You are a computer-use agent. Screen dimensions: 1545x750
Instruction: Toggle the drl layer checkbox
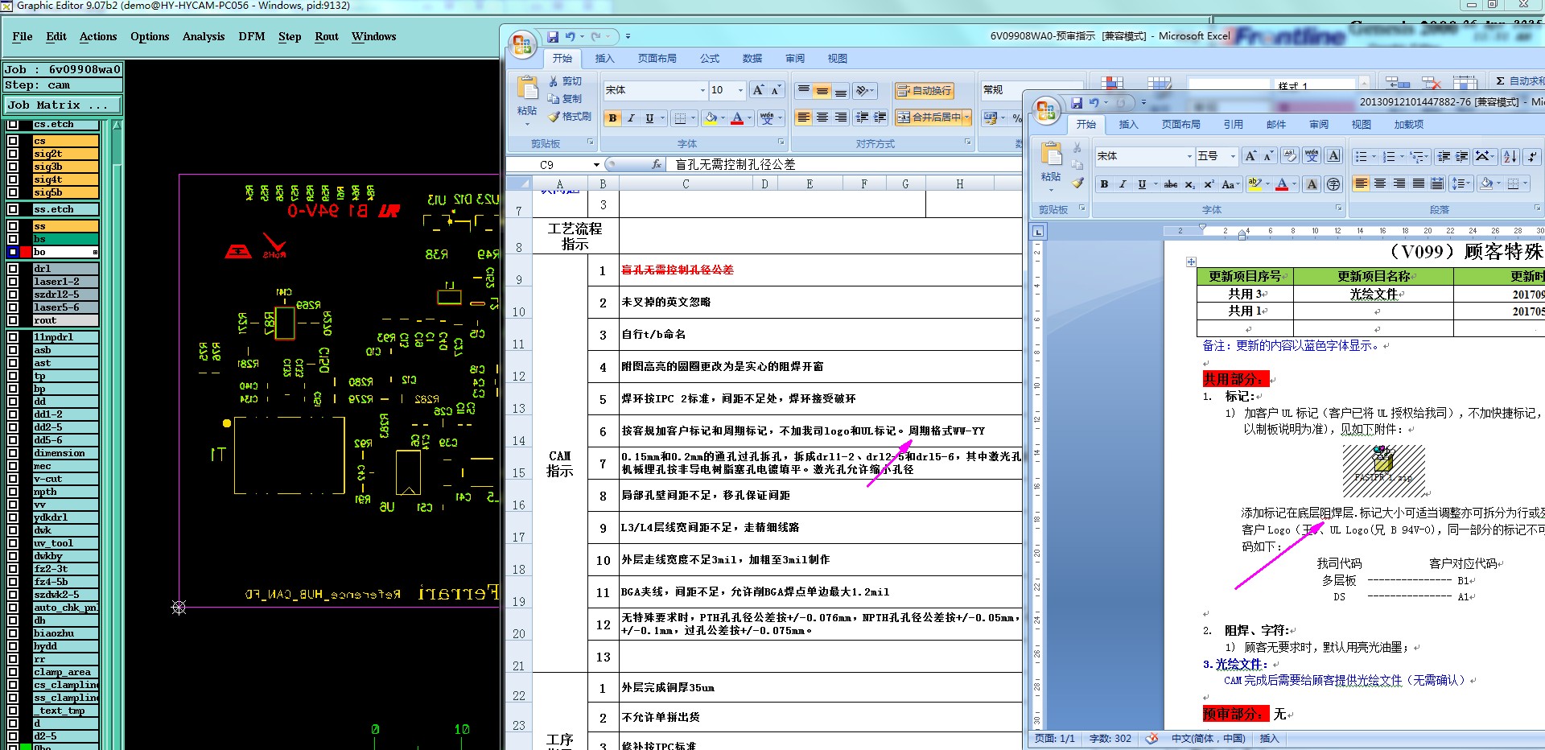pos(12,269)
